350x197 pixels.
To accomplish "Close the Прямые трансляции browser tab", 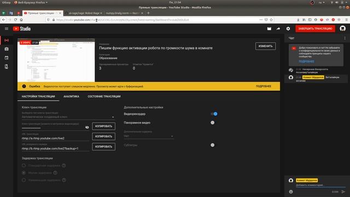I will pyautogui.click(x=60, y=13).
